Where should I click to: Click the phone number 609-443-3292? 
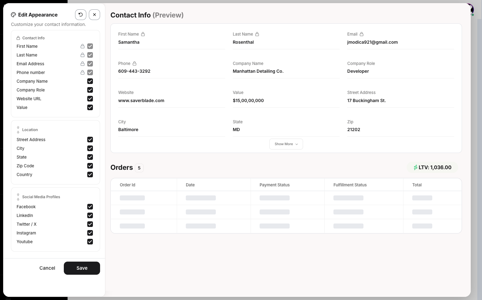[x=134, y=71]
